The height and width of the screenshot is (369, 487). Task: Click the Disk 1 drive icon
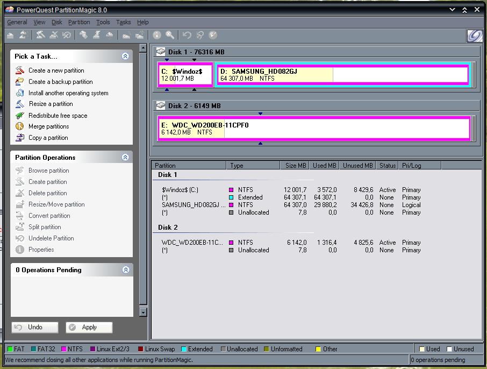(x=161, y=51)
